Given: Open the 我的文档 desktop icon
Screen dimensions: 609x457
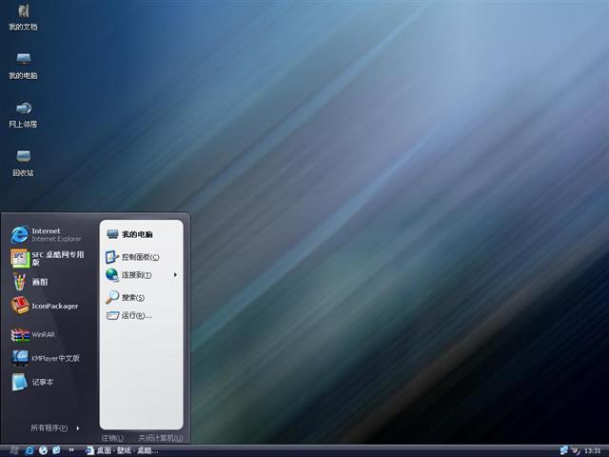Looking at the screenshot, I should tap(23, 17).
